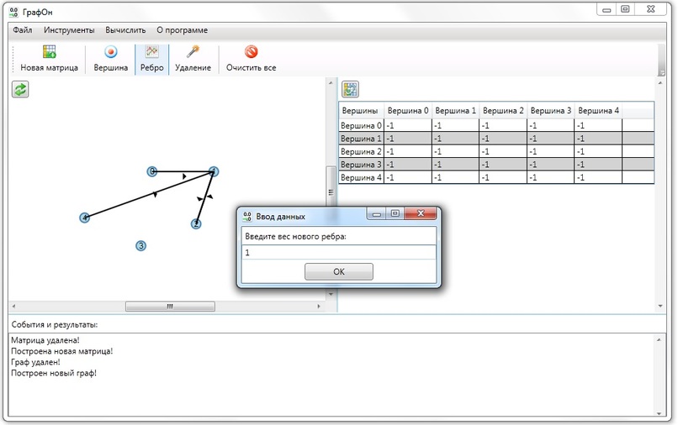Screen dimensions: 678x425
Task: Click log line Матрица удалена!
Action: (x=45, y=340)
